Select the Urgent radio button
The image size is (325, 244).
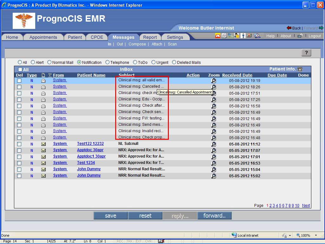[x=153, y=62]
